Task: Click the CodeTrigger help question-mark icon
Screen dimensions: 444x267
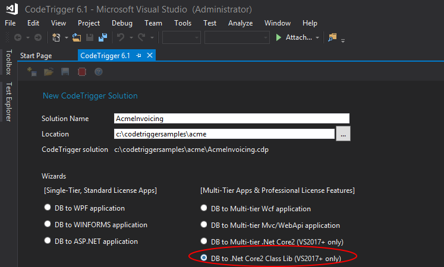Action: 99,72
